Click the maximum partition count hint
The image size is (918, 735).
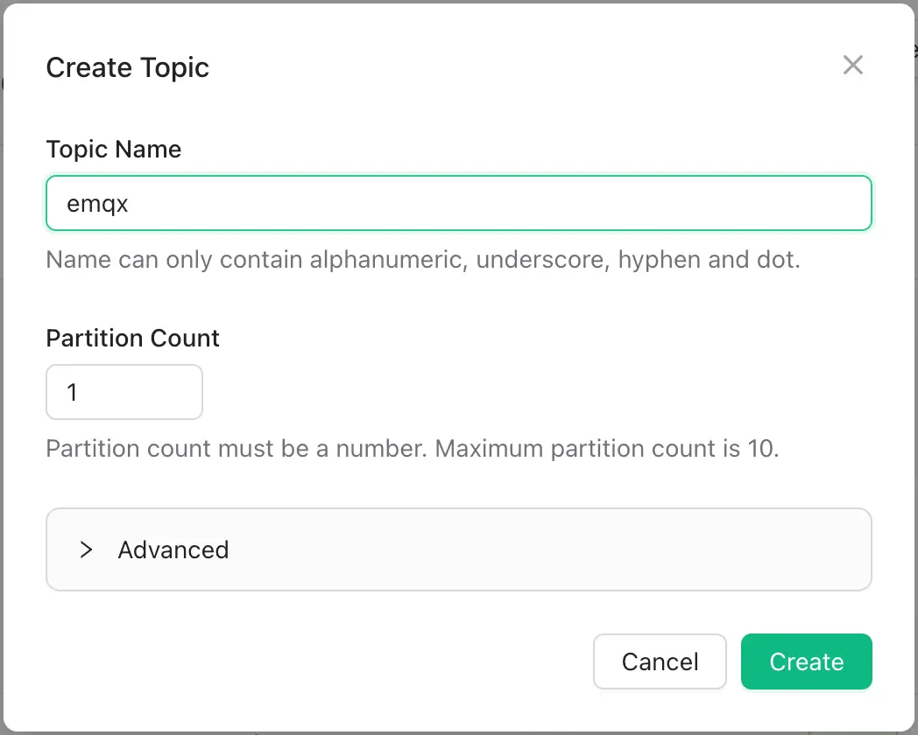click(412, 449)
